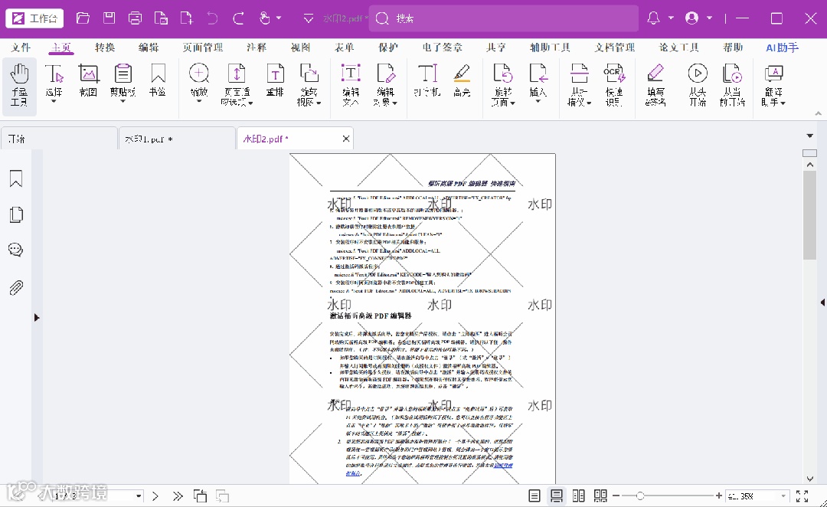Image resolution: width=827 pixels, height=507 pixels.
Task: Click the Scan from scanner tool
Action: click(579, 84)
